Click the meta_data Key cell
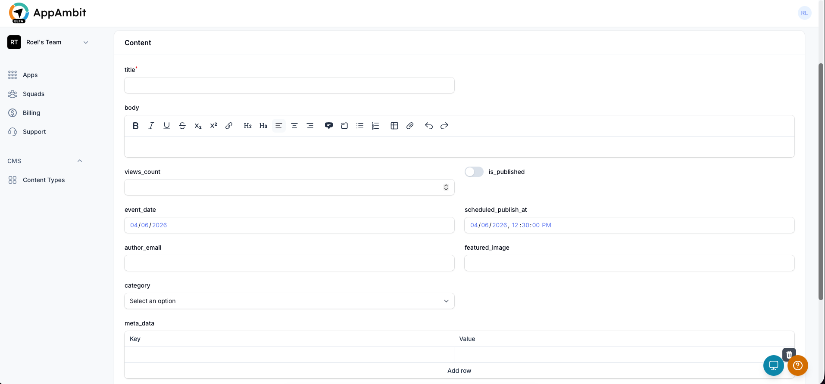 tap(289, 355)
